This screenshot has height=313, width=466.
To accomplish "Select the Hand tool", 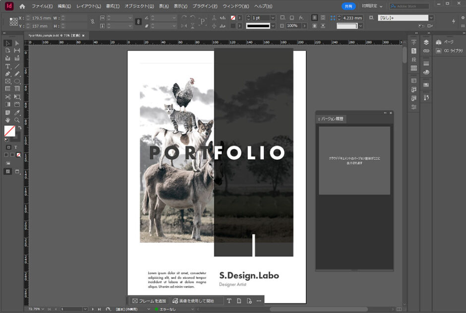I will [7, 121].
